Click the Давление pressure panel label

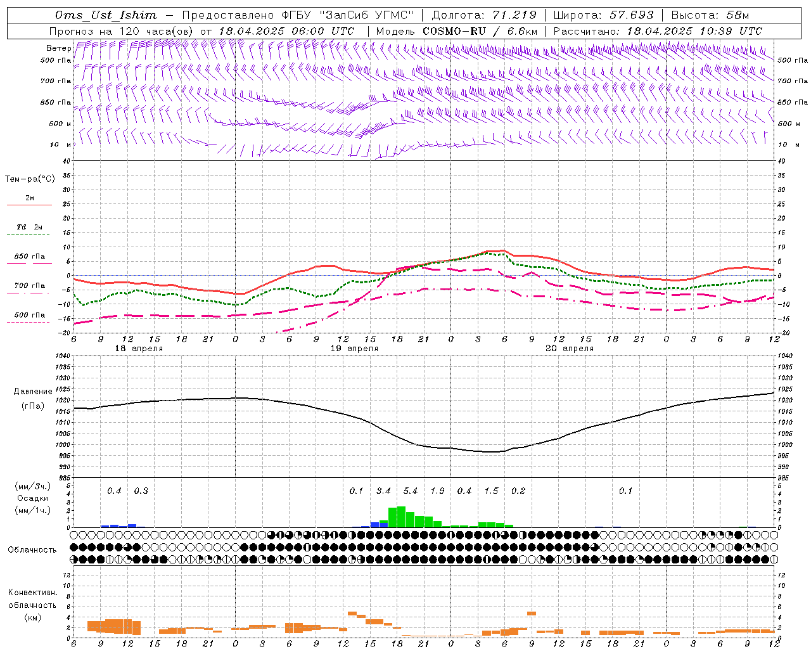(32, 392)
